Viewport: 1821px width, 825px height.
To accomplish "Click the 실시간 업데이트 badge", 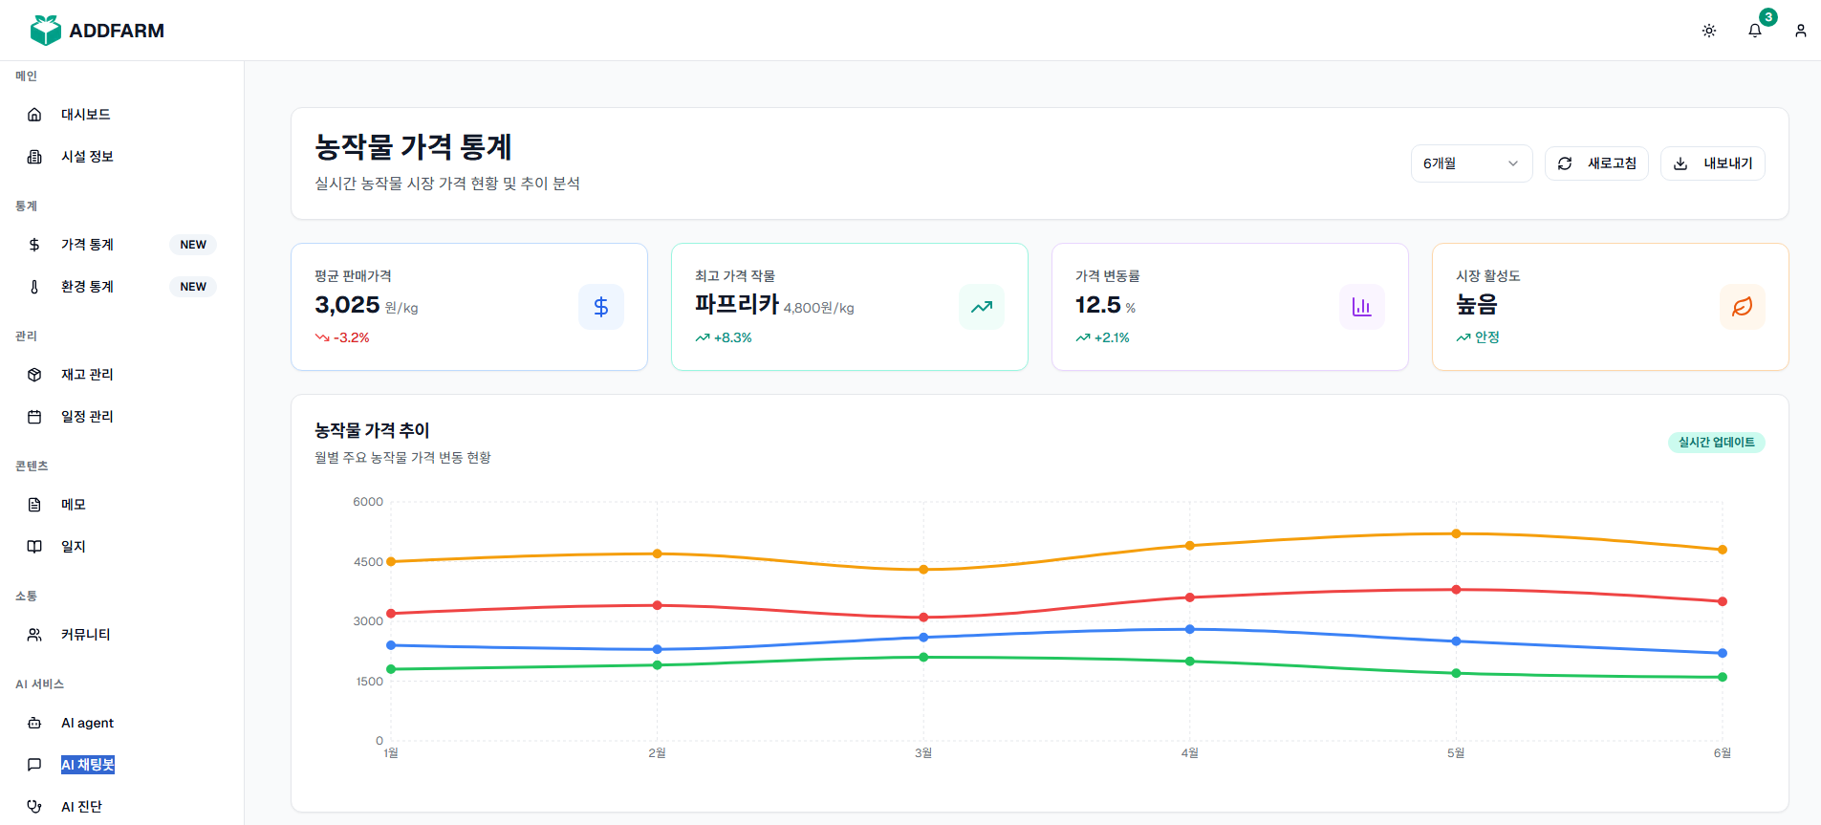I will [x=1716, y=443].
